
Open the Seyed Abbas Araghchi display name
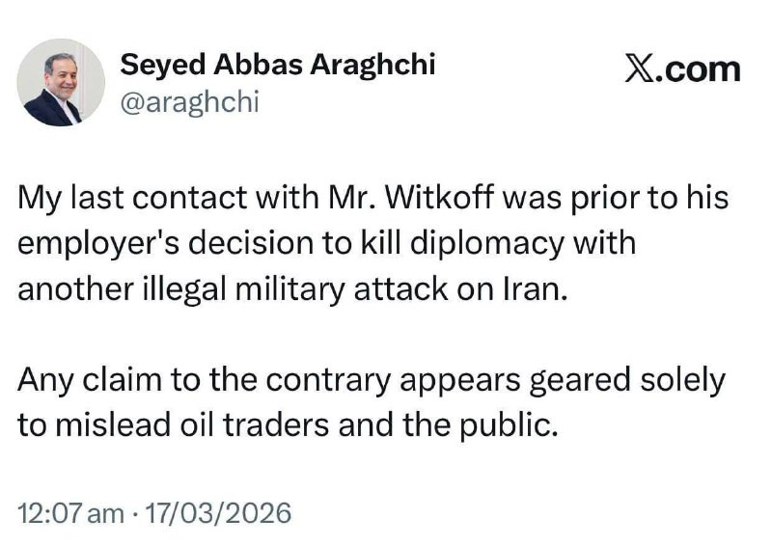pyautogui.click(x=277, y=65)
